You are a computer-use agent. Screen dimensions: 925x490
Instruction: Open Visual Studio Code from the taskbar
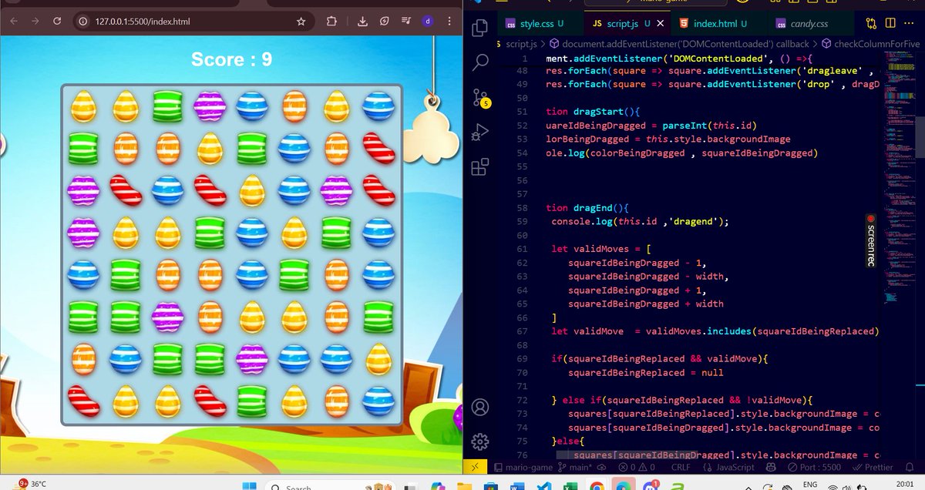(543, 486)
